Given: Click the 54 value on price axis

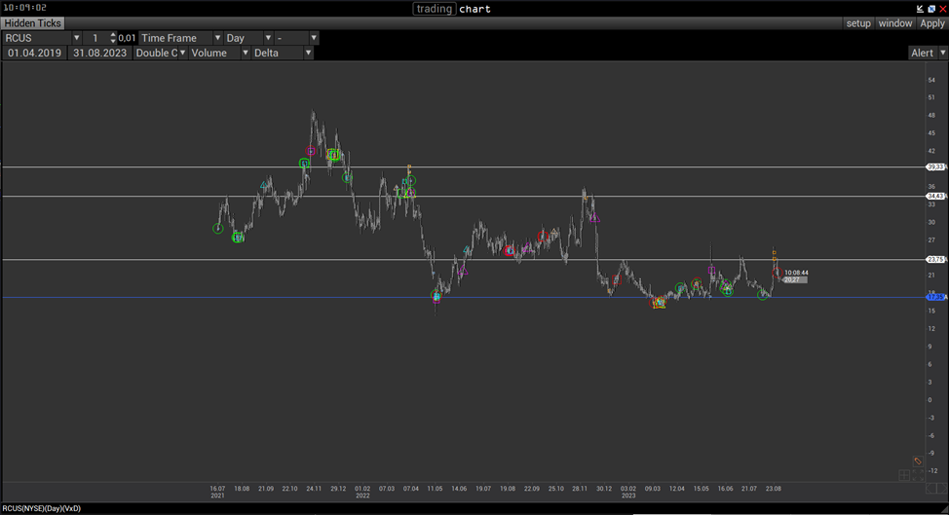Looking at the screenshot, I should click(931, 80).
